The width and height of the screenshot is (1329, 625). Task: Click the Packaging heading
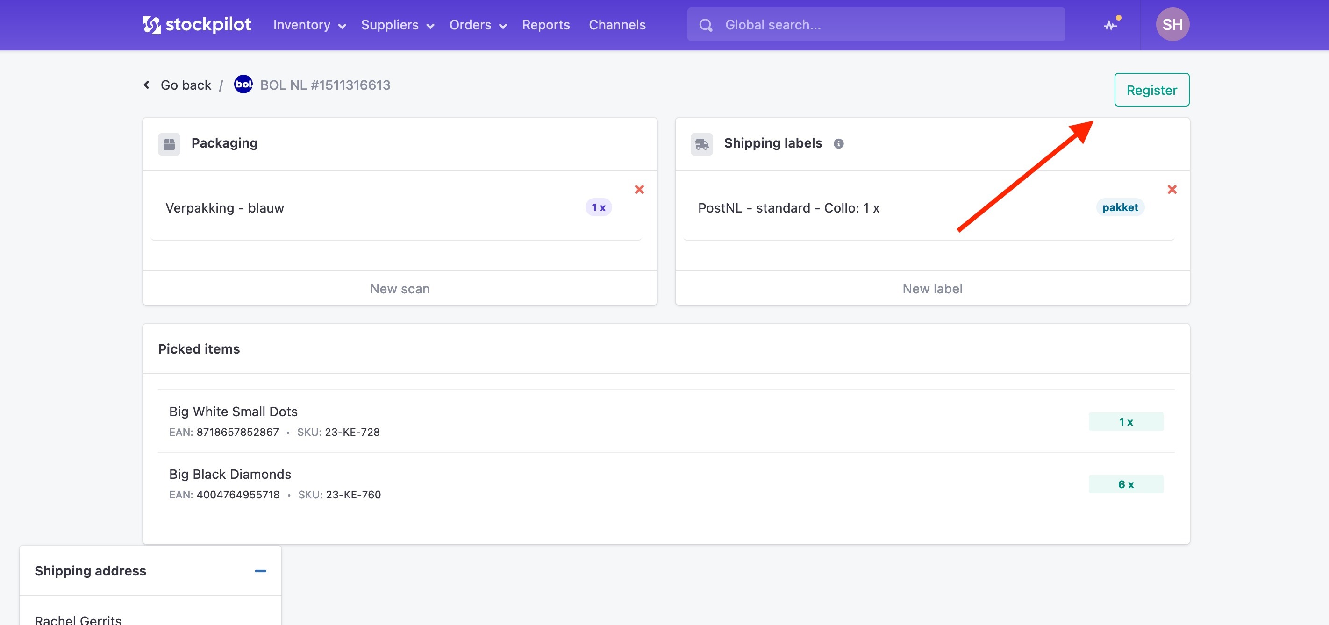(x=224, y=143)
